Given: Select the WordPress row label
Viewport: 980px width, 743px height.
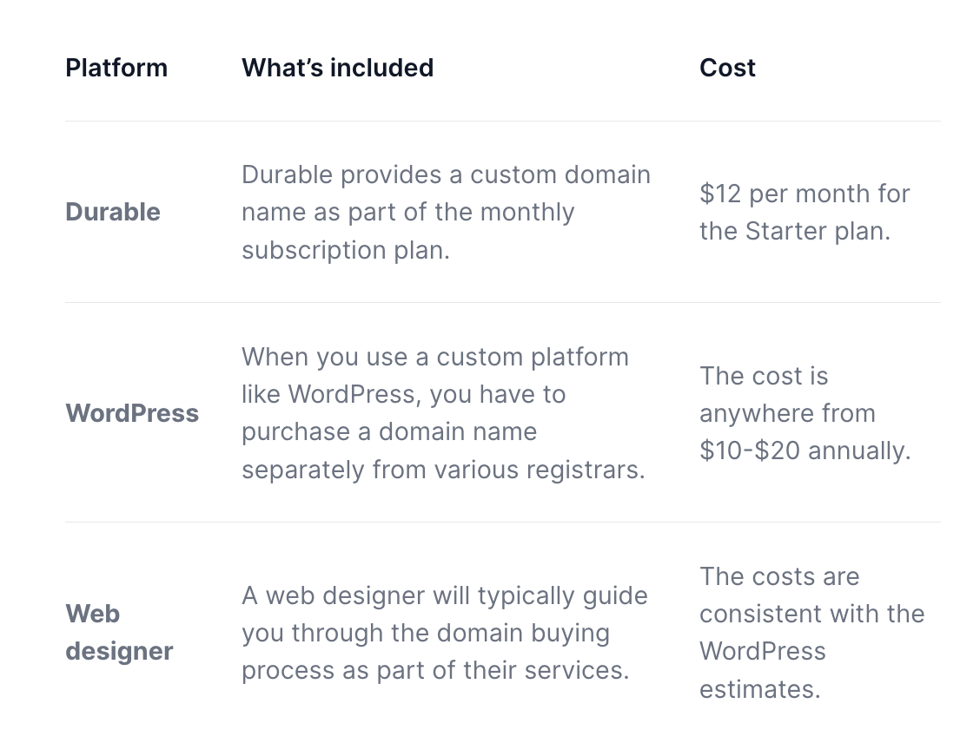Looking at the screenshot, I should coord(132,413).
